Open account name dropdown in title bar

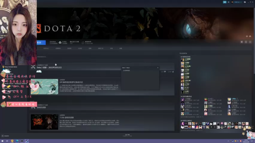238,2
